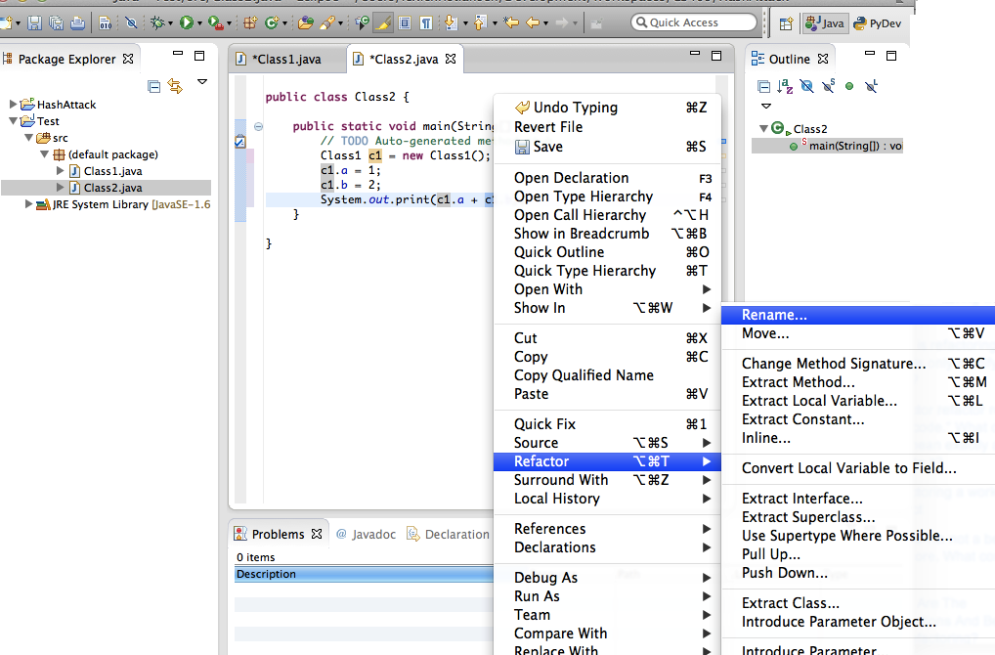The height and width of the screenshot is (655, 995).
Task: Close the Problems view tab
Action: point(317,534)
